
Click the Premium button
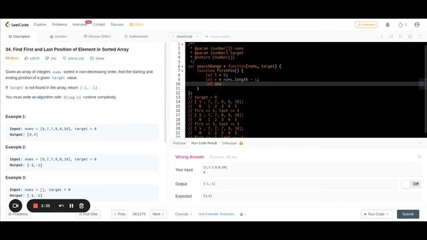pos(366,25)
